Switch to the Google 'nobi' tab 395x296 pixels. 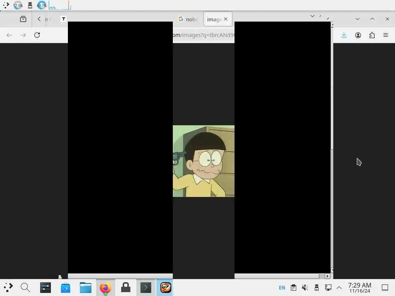(188, 19)
